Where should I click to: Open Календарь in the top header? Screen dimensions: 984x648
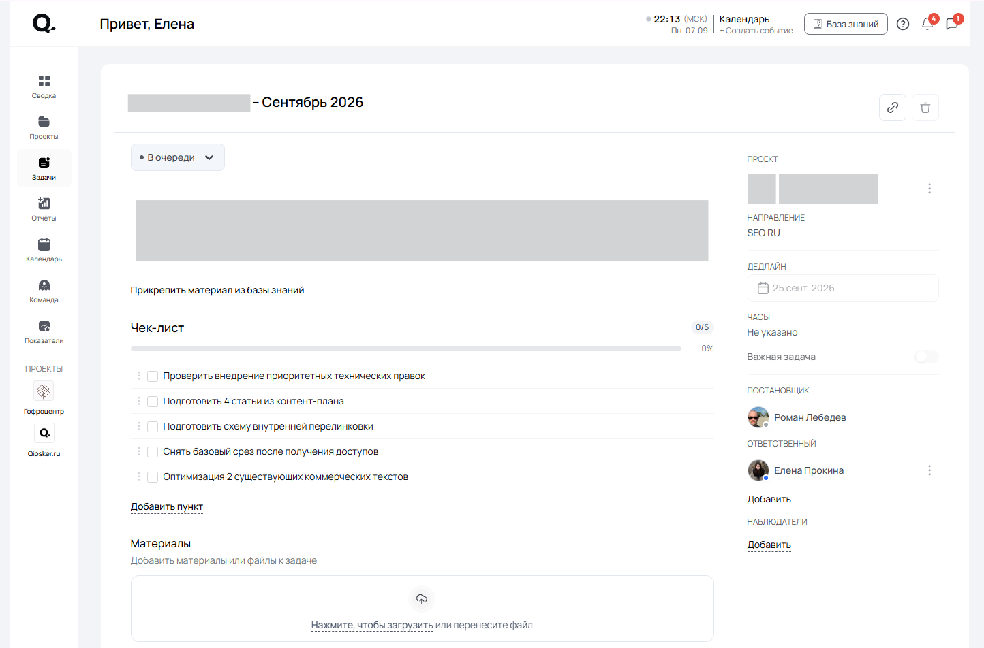(x=744, y=19)
